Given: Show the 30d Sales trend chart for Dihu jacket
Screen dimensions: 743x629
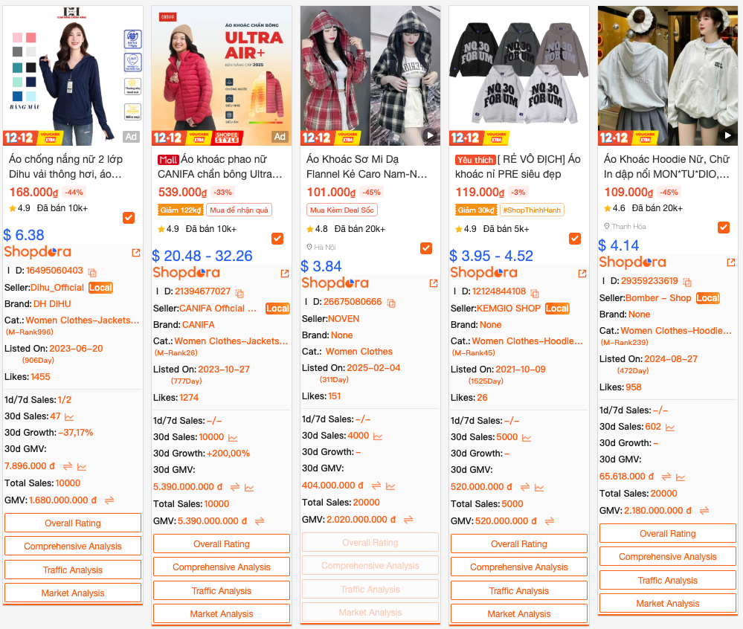Looking at the screenshot, I should [x=69, y=417].
